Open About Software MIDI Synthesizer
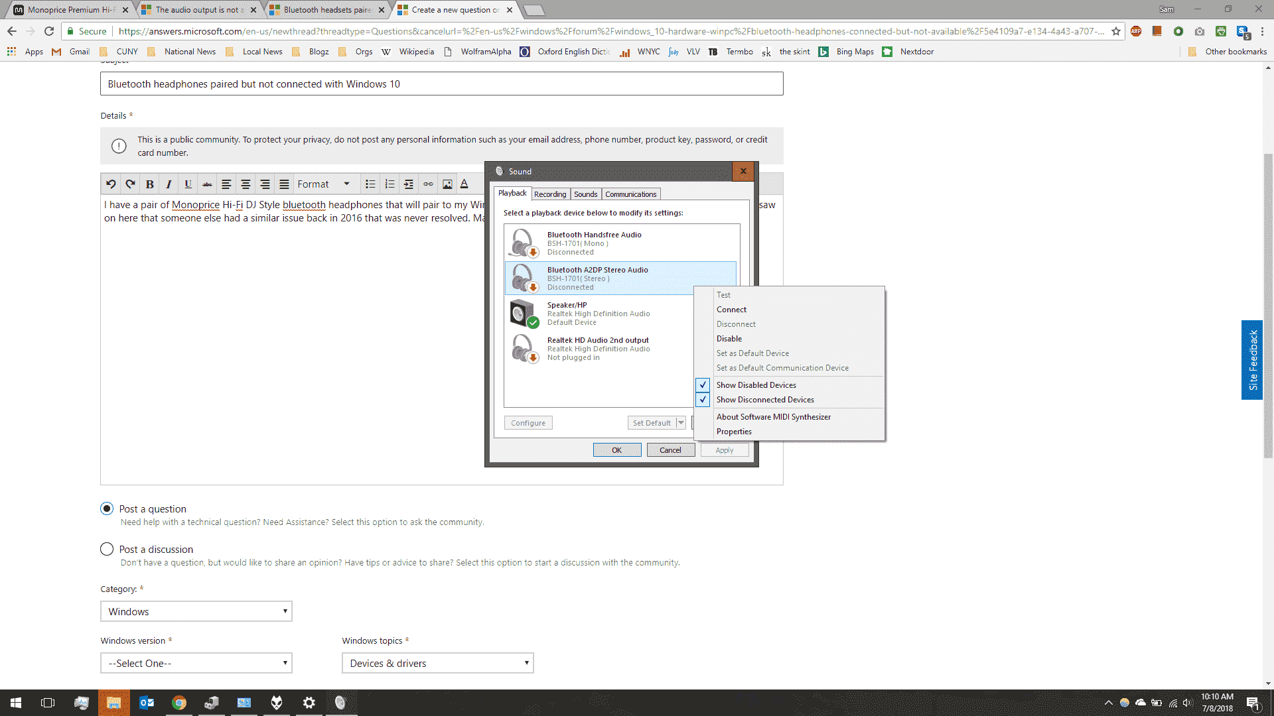The height and width of the screenshot is (716, 1274). click(790, 417)
